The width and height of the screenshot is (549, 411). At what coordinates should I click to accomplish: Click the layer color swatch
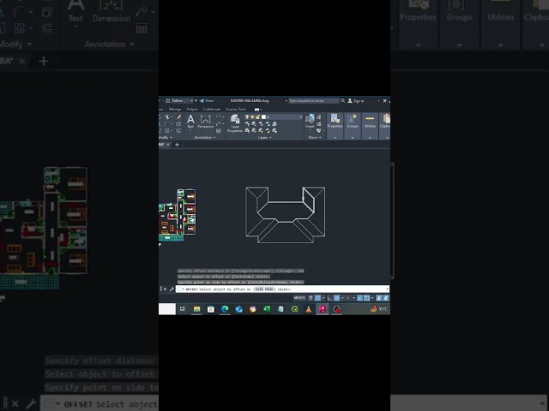coord(263,116)
